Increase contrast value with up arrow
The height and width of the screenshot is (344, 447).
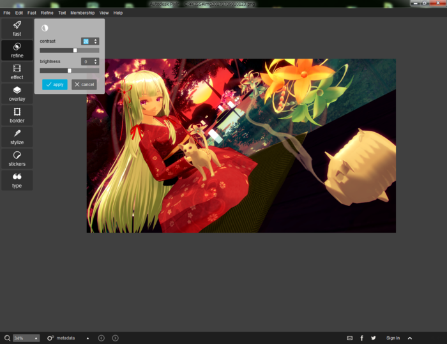(x=96, y=40)
